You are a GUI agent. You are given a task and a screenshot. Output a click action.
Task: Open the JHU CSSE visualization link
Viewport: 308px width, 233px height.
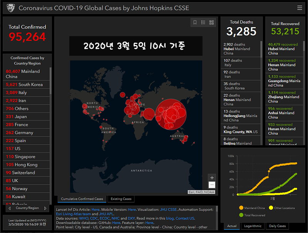[168, 210]
